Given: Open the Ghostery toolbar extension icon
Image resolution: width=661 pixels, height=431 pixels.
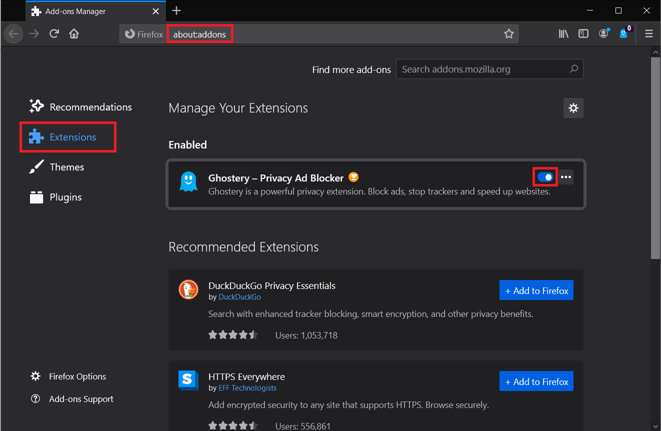Looking at the screenshot, I should tap(624, 34).
